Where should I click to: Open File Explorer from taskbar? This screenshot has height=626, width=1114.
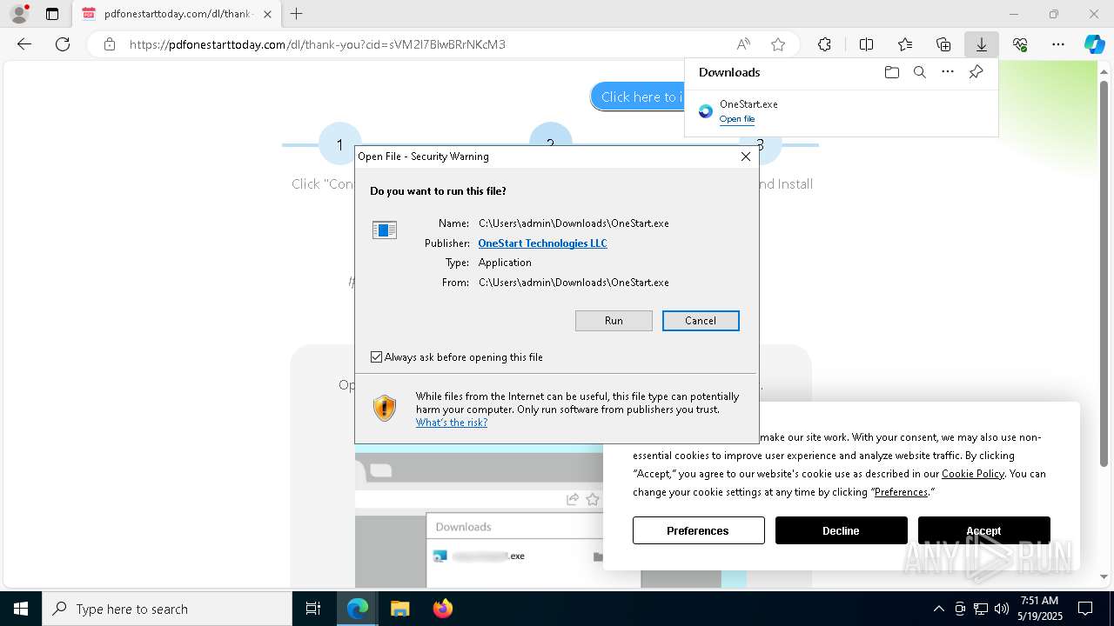point(399,609)
